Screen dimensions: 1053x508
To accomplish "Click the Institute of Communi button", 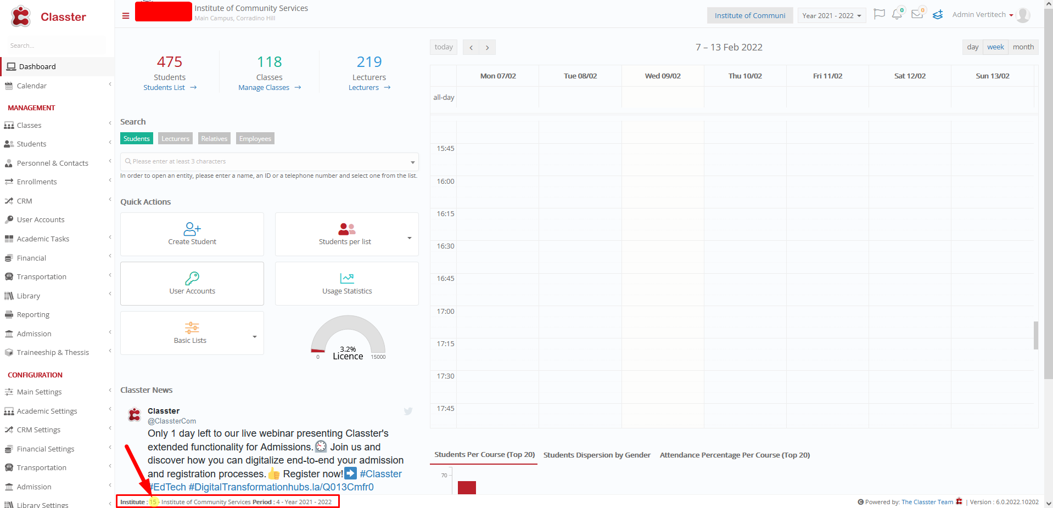I will click(x=750, y=15).
